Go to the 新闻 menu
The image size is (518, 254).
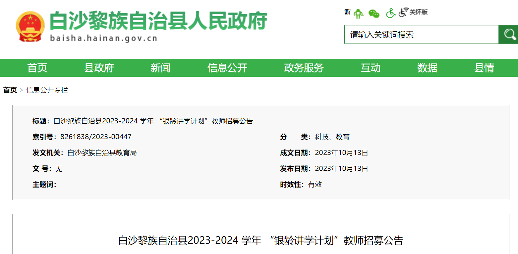point(160,68)
